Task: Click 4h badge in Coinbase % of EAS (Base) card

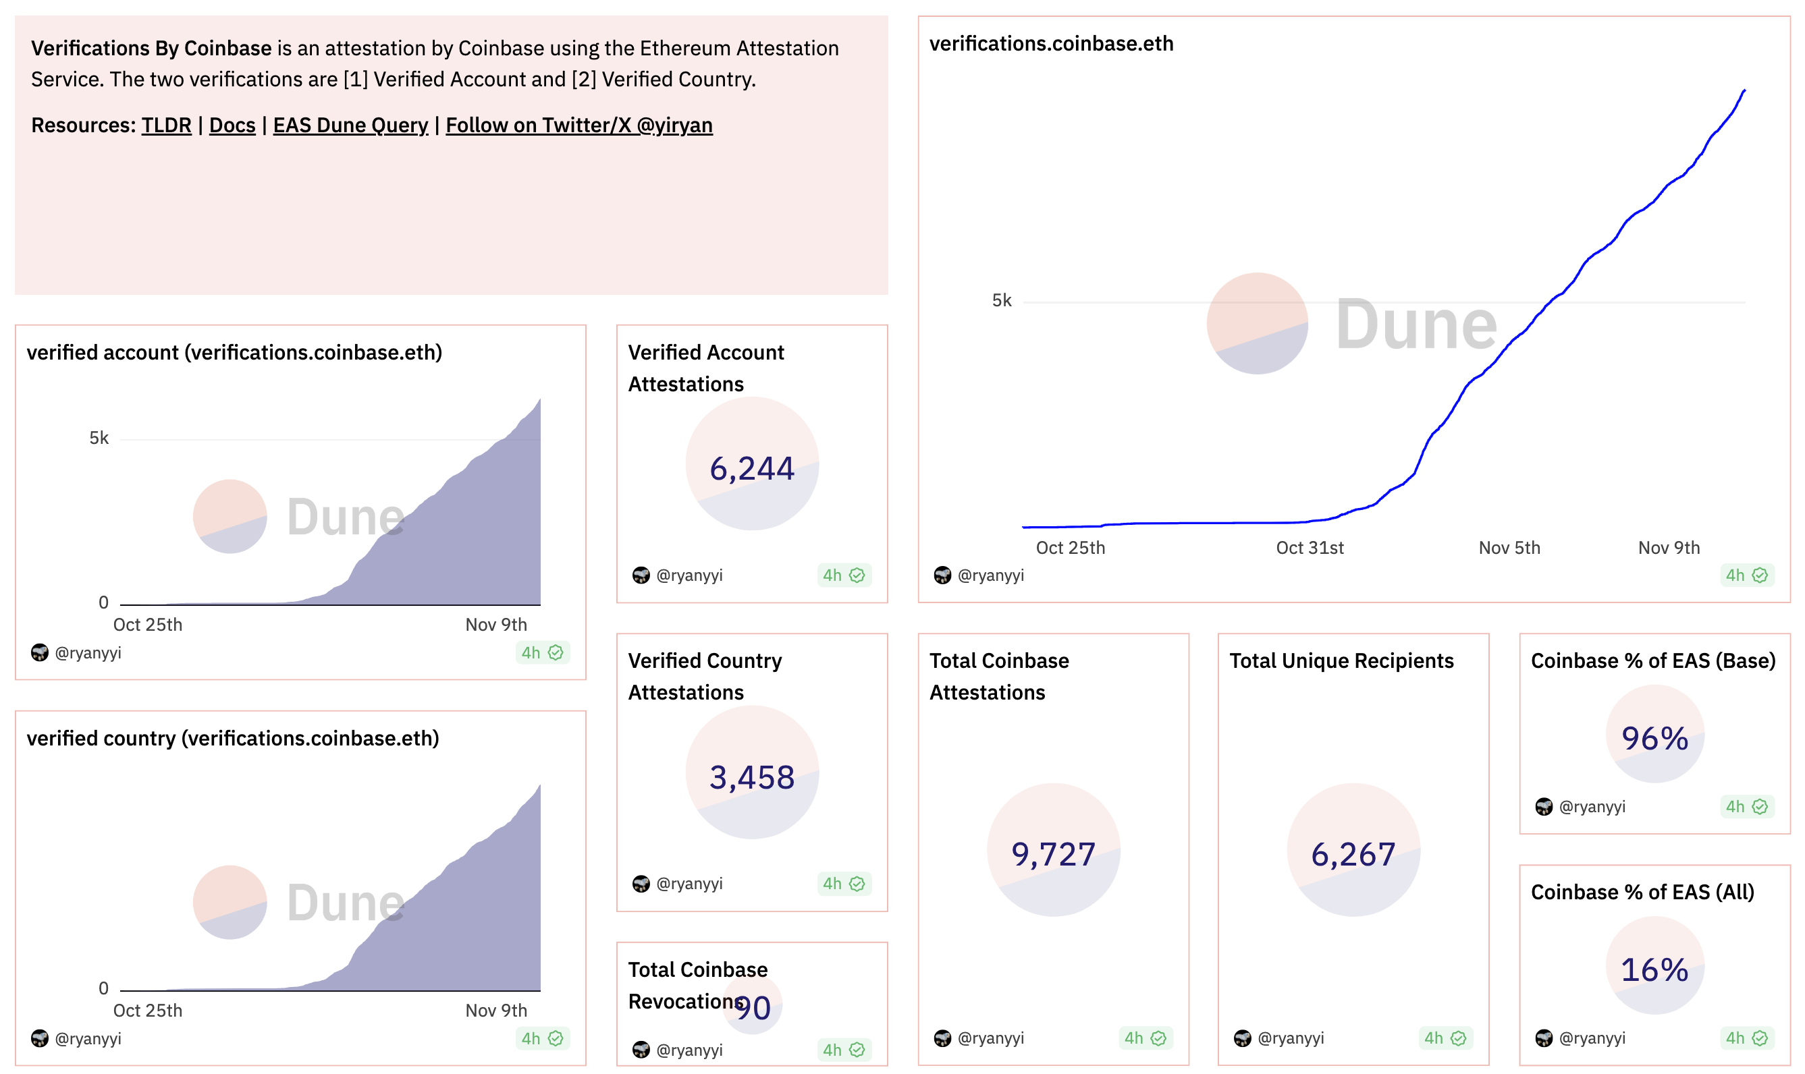Action: coord(1746,805)
